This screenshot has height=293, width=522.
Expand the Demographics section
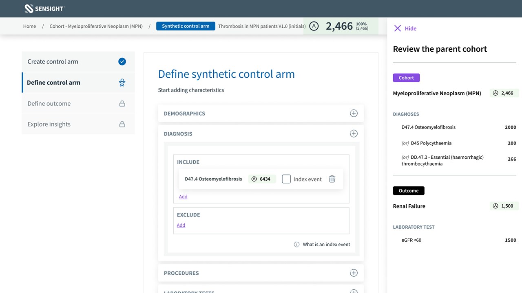click(x=354, y=114)
